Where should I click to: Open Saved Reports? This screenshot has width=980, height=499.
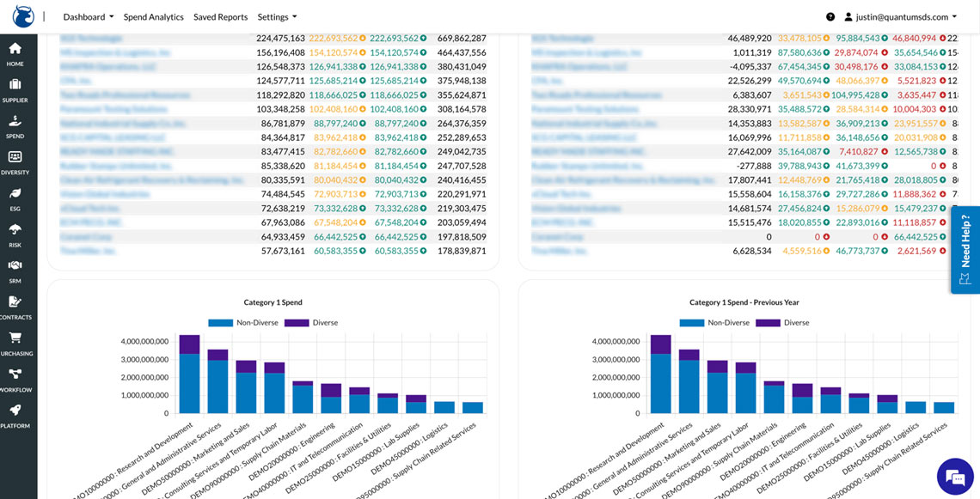click(220, 17)
